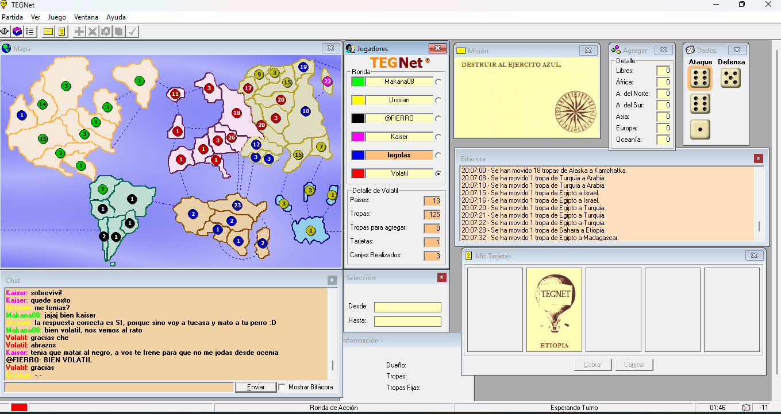
Task: Click the yellow mission card toolbar icon
Action: click(x=49, y=32)
